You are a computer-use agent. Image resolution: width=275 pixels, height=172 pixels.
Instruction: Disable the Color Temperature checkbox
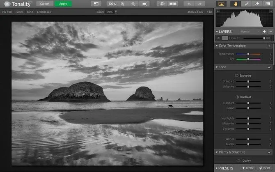(x=269, y=46)
